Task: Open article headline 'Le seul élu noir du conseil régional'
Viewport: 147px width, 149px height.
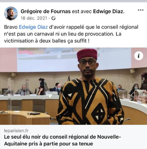Action: click(62, 140)
